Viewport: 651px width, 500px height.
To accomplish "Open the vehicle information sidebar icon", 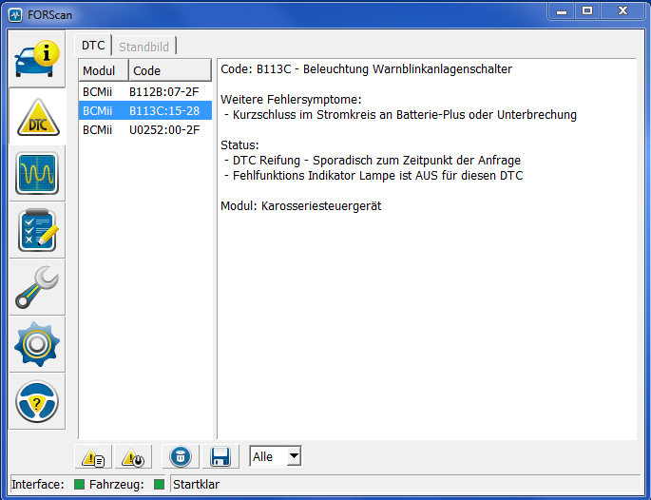I will pyautogui.click(x=37, y=59).
